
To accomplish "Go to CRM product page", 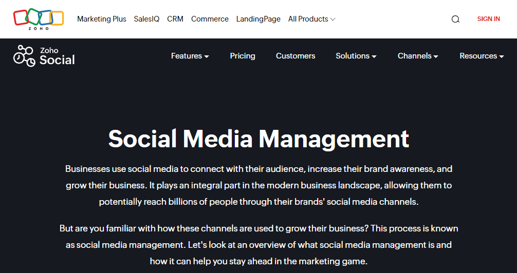I will 175,19.
